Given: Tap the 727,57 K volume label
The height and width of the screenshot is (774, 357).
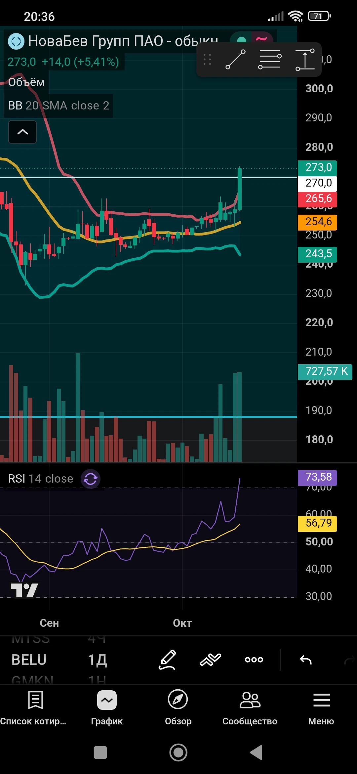Looking at the screenshot, I should (325, 371).
